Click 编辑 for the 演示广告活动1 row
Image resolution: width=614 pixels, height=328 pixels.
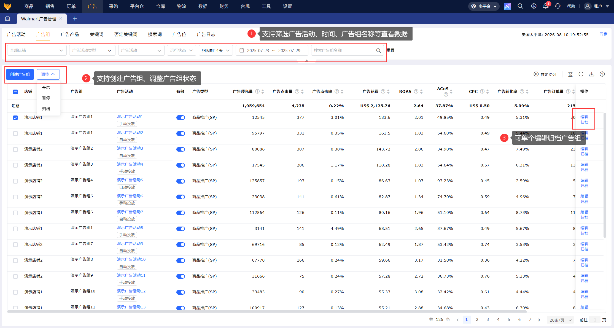tap(584, 117)
